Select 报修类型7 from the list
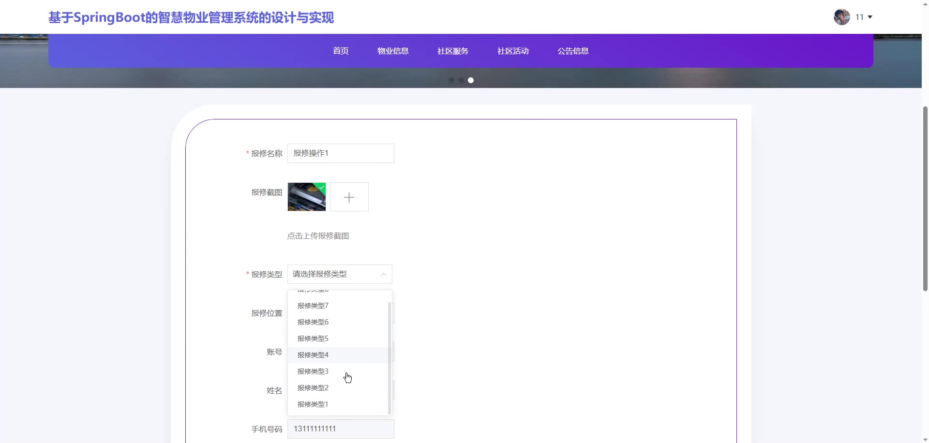 click(313, 306)
